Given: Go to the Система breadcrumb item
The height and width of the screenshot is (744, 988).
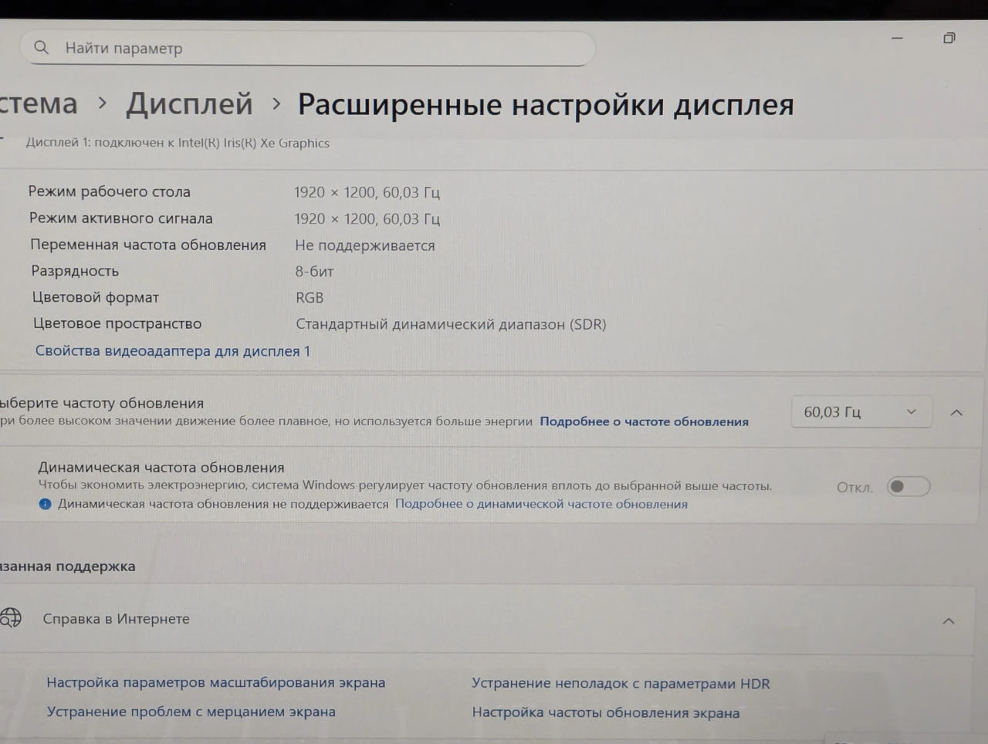Looking at the screenshot, I should [x=39, y=103].
